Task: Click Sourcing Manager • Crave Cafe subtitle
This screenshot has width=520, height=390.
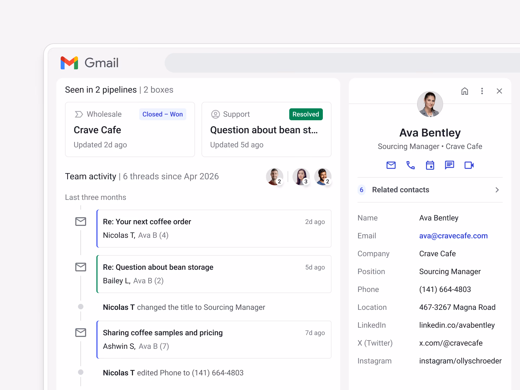Action: click(430, 146)
